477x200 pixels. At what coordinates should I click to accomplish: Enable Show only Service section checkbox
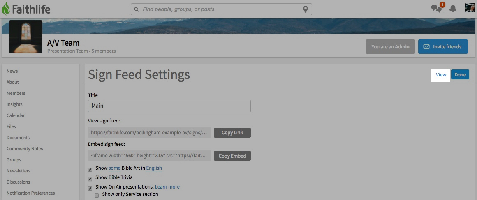[97, 196]
